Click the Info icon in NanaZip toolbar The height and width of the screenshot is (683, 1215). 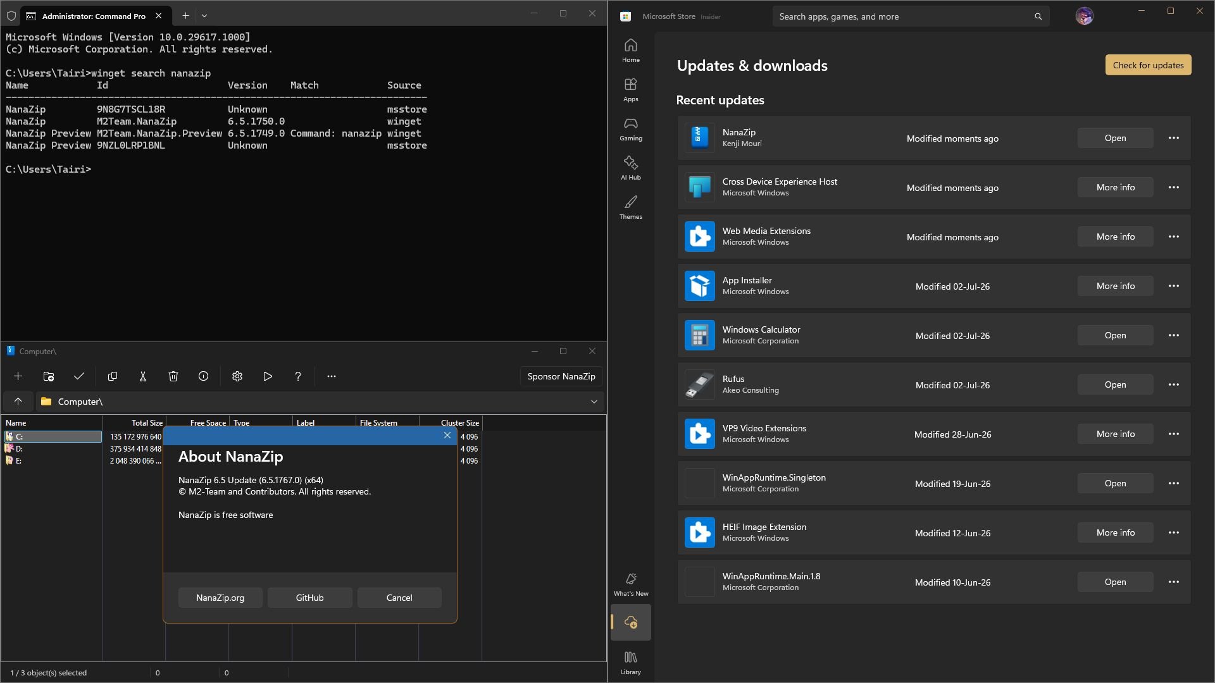(x=203, y=376)
